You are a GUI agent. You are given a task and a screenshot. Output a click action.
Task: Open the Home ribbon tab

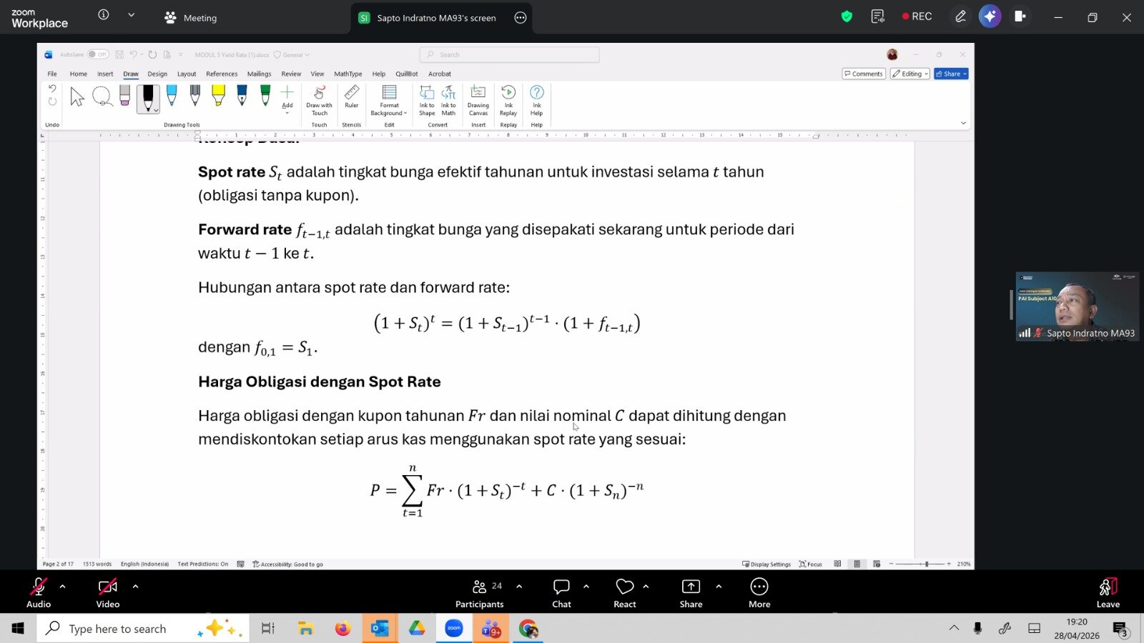79,74
